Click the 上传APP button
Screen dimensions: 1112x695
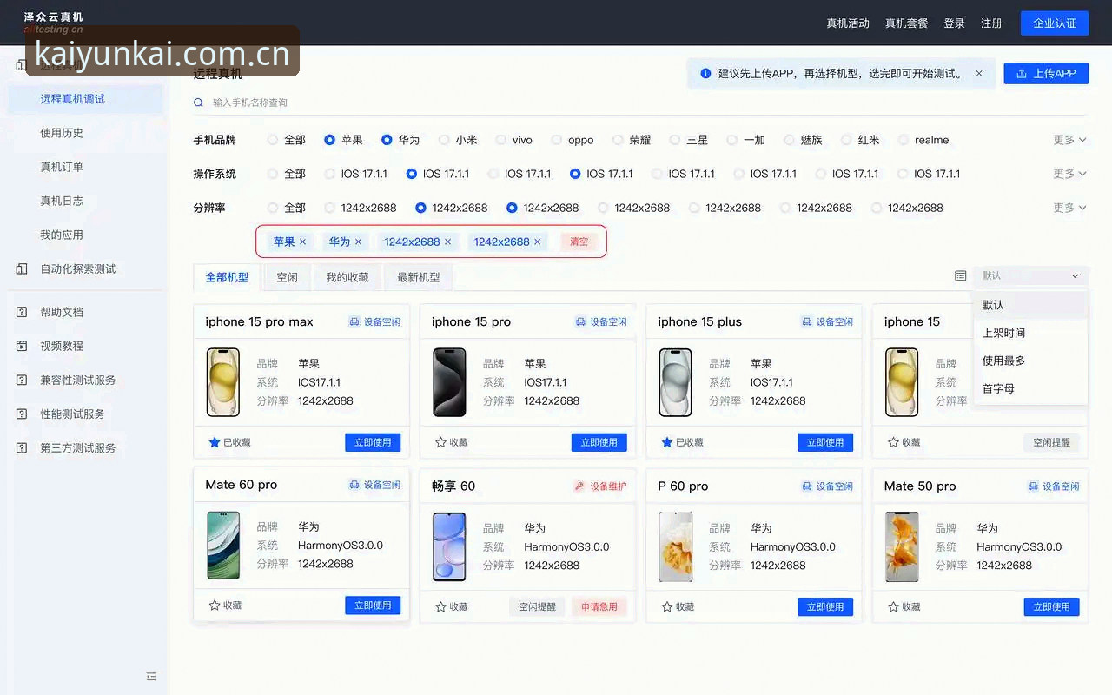(1046, 74)
